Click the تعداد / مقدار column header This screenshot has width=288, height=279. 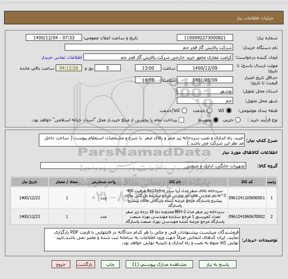pos(67,182)
